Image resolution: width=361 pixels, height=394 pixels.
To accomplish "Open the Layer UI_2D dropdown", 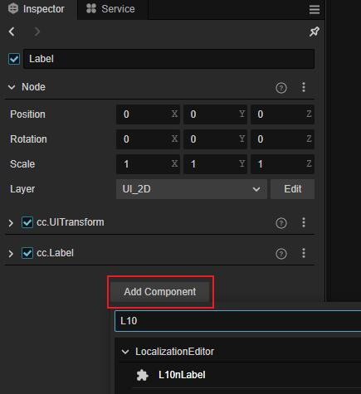I will click(192, 189).
